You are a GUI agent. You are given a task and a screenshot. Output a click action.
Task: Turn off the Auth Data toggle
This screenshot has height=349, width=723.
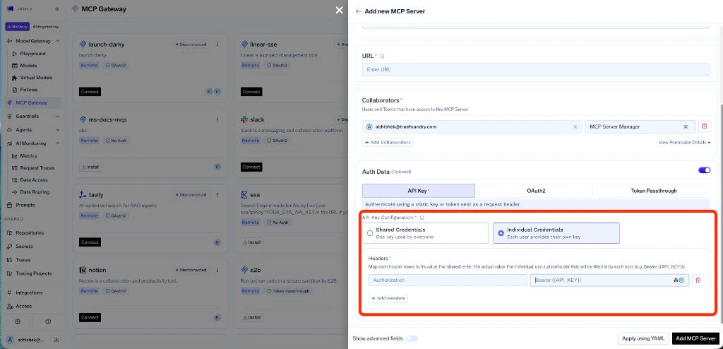[705, 170]
